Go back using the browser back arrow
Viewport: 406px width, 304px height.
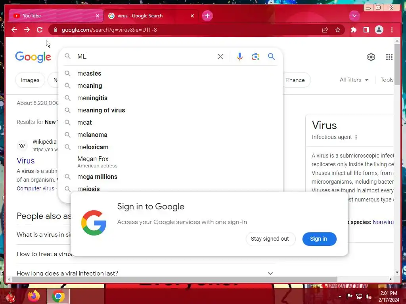[x=14, y=30]
